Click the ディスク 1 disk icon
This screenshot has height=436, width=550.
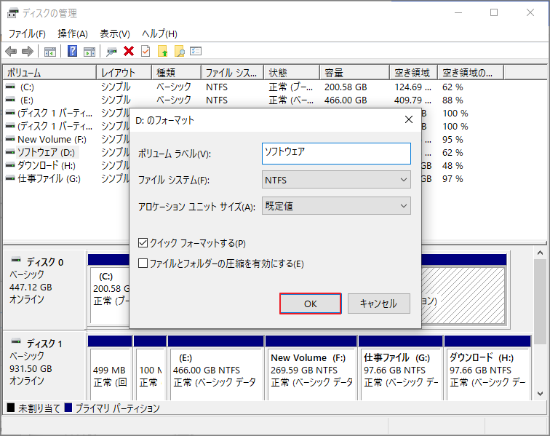coord(16,341)
